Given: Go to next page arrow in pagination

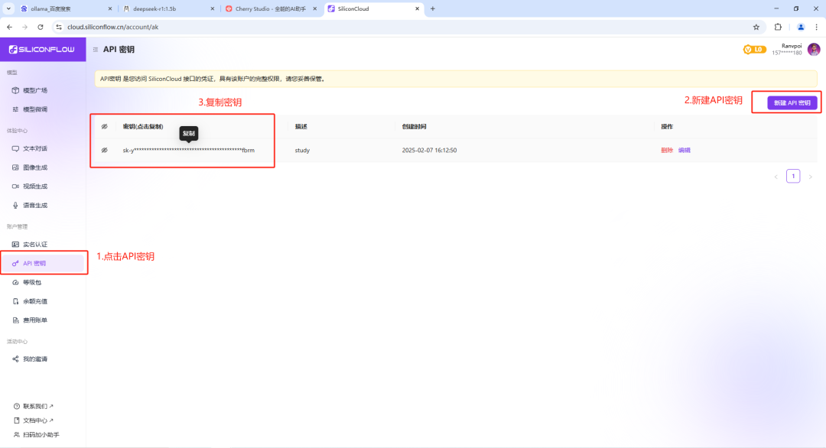Looking at the screenshot, I should 811,177.
